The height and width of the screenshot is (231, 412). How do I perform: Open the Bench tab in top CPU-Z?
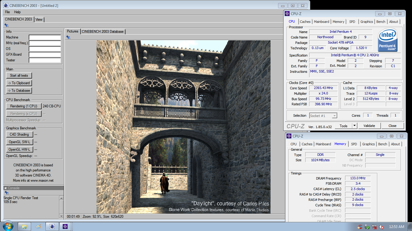pyautogui.click(x=381, y=22)
